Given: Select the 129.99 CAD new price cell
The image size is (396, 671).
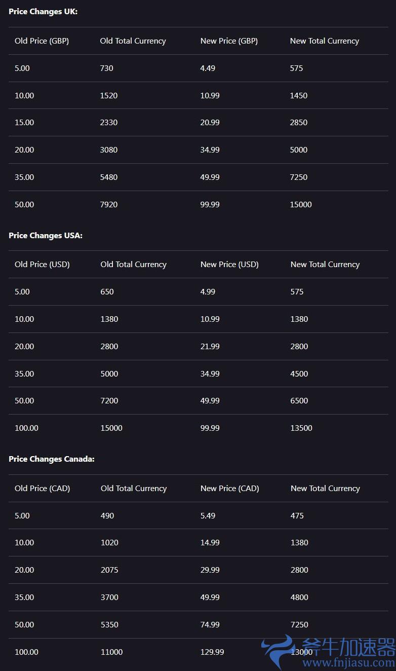Looking at the screenshot, I should point(212,652).
